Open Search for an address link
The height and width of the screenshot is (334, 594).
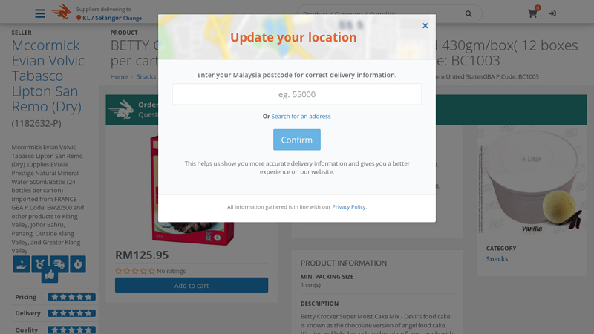[x=301, y=117]
